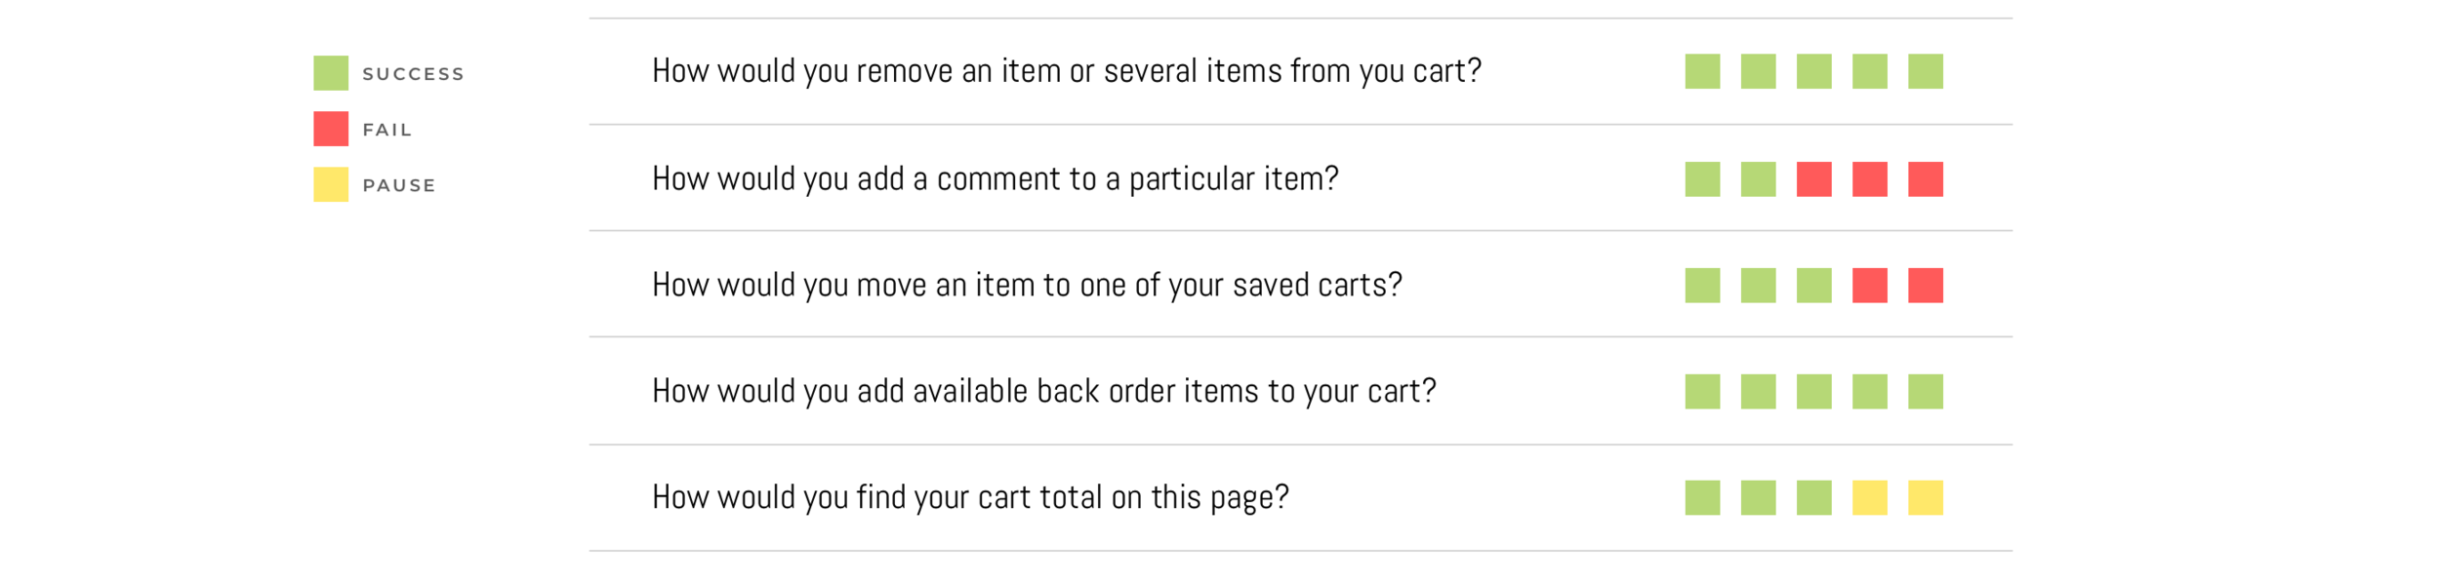This screenshot has height=583, width=2440.
Task: Click last red square in add comment row
Action: (x=1926, y=179)
